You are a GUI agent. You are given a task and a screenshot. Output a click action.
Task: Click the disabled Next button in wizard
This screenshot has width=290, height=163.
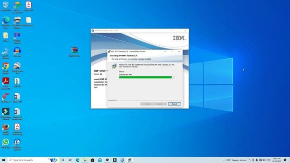(x=160, y=104)
